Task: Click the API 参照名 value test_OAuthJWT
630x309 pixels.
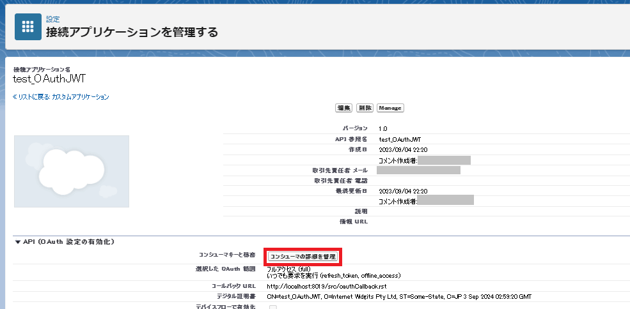Action: [400, 139]
